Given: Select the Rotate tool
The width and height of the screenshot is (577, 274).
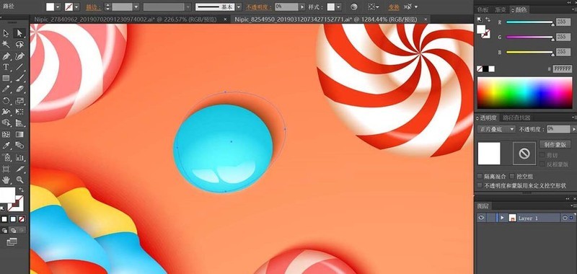Looking at the screenshot, I should tap(6, 101).
